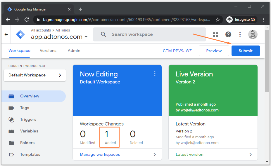
Task: Click the GTM-PPV9JWZ container ID
Action: 177,51
